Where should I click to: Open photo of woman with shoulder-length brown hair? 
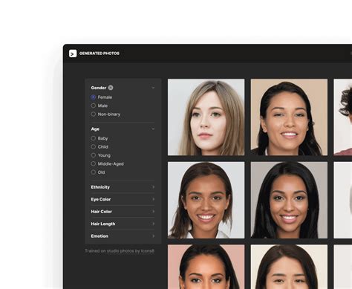click(x=206, y=200)
